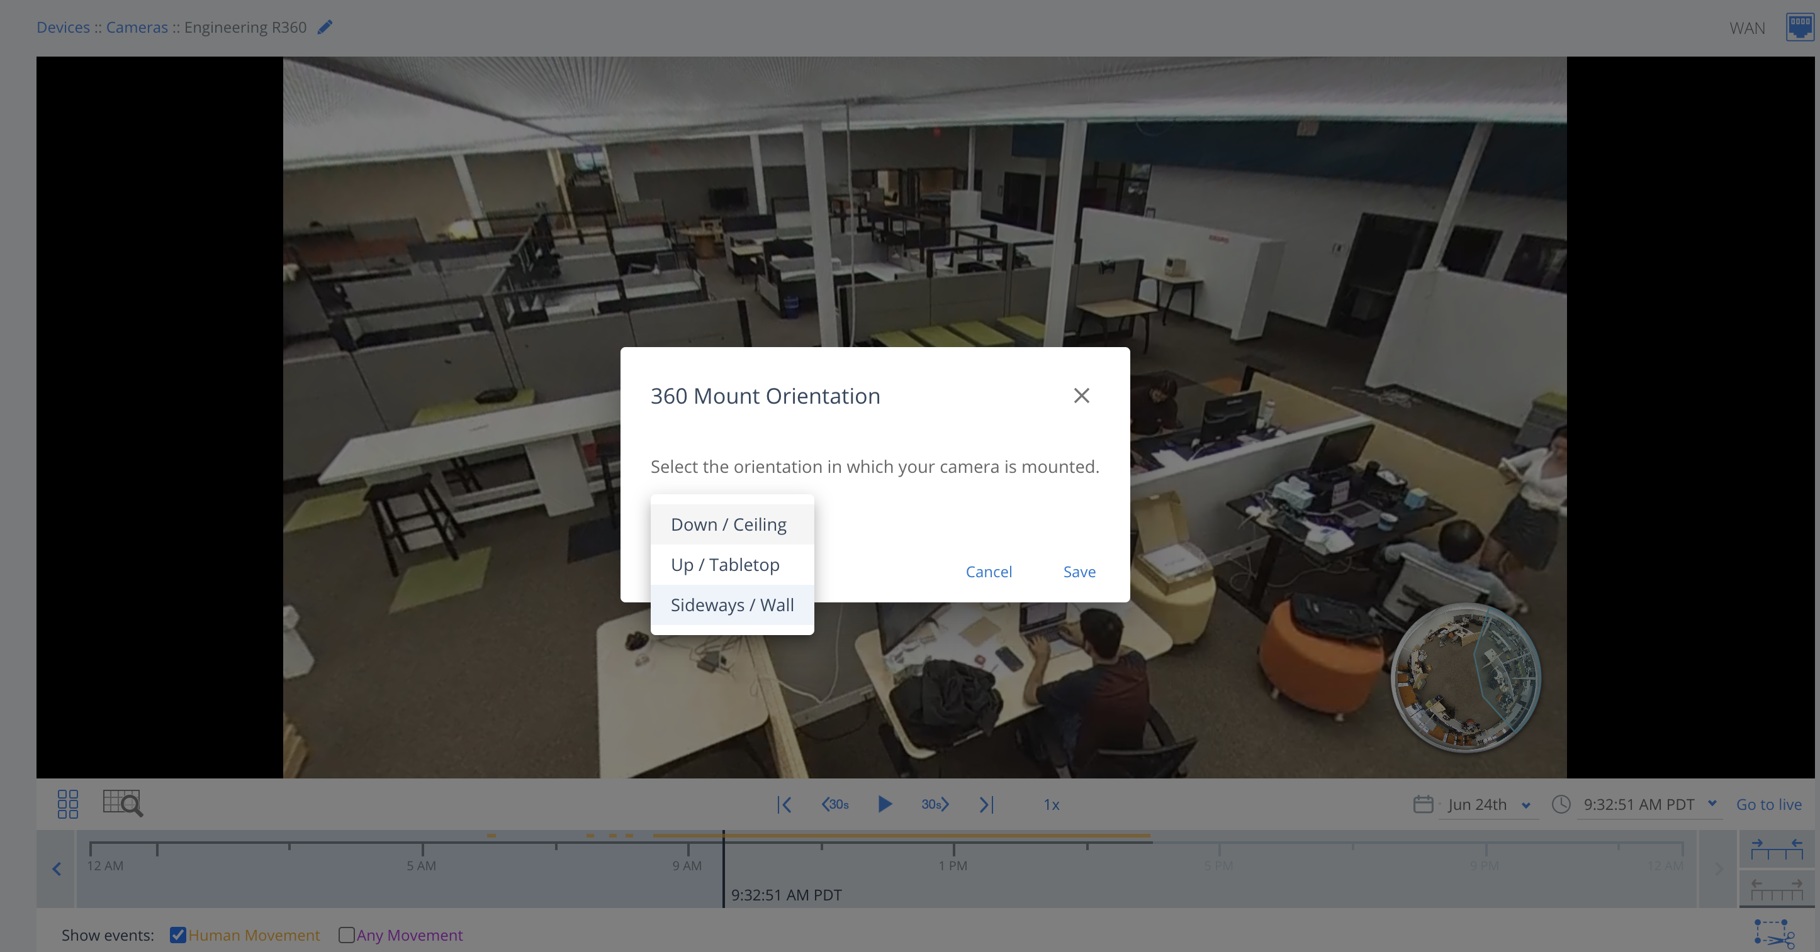Select Sideways / Wall orientation option
The image size is (1820, 952).
(x=731, y=605)
